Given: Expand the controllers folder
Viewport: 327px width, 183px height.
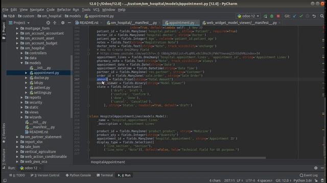Looking at the screenshot, I should pyautogui.click(x=21, y=53).
